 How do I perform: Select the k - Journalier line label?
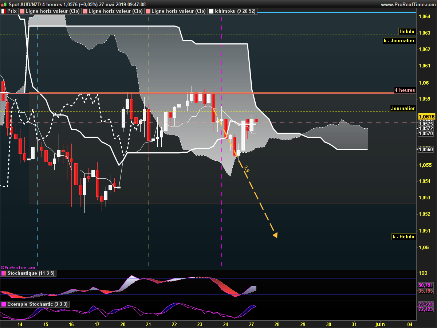[399, 41]
